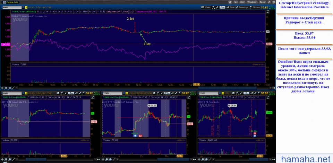Open the wrench settings in 5m chart
Viewport: 333px width, 163px height.
[x=66, y=93]
